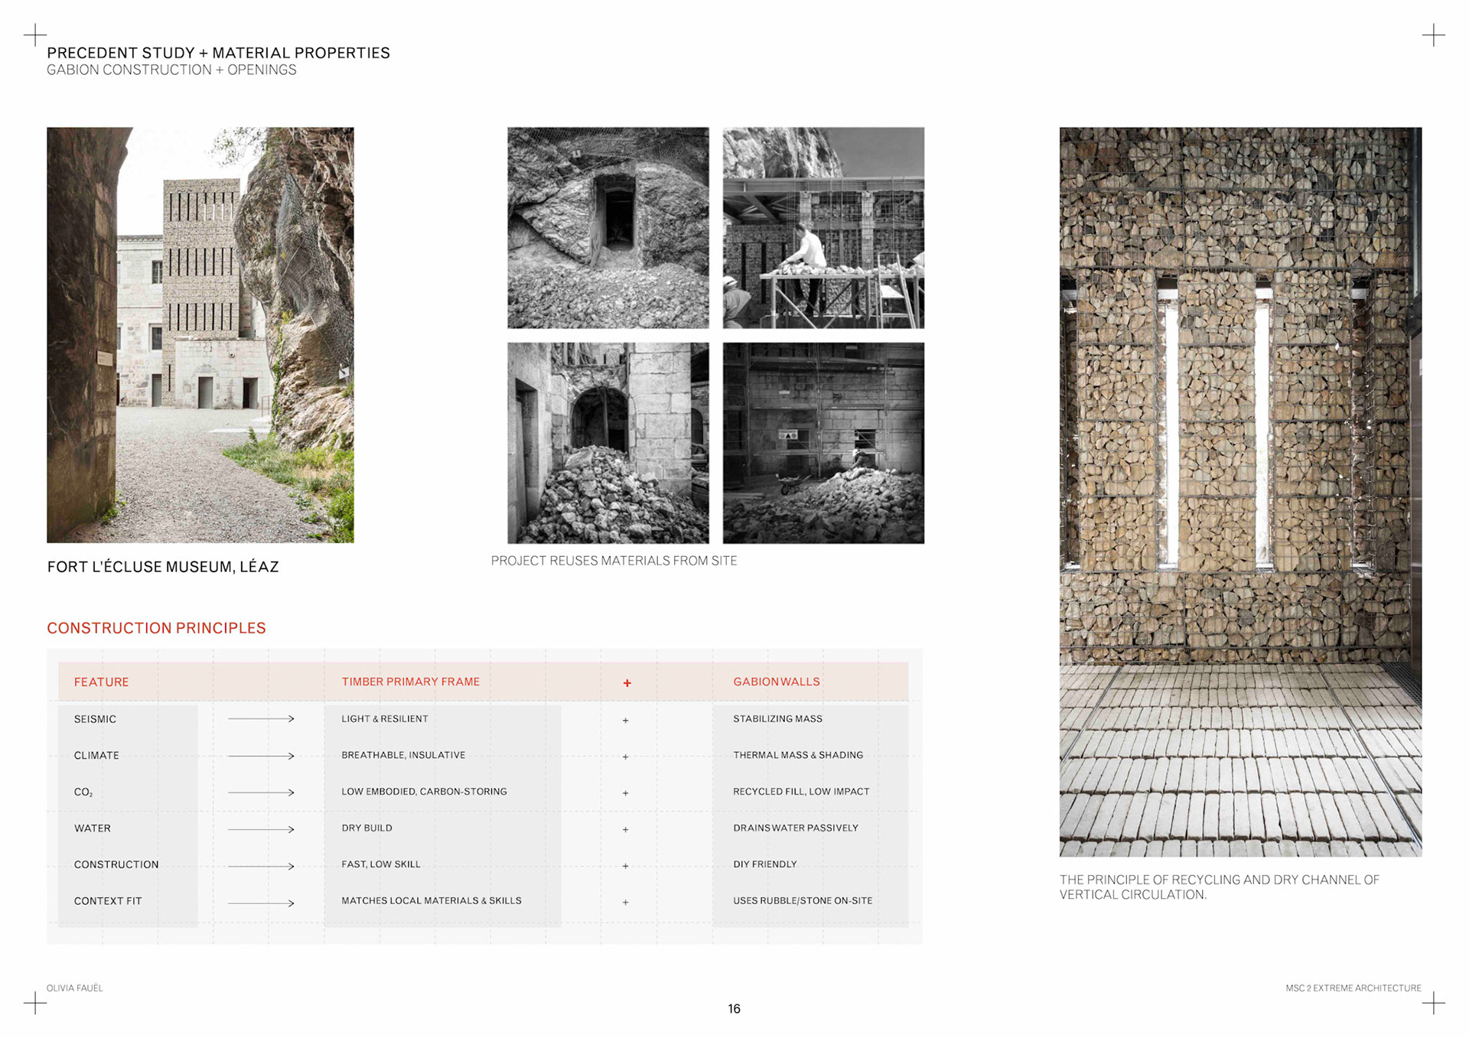
Task: Click the arrow in the CO2 row
Action: click(x=261, y=792)
